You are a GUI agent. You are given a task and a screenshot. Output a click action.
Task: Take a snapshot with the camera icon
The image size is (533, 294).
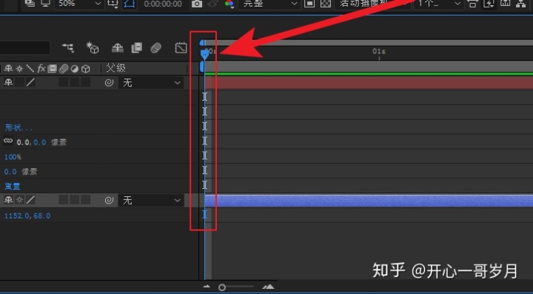click(196, 4)
